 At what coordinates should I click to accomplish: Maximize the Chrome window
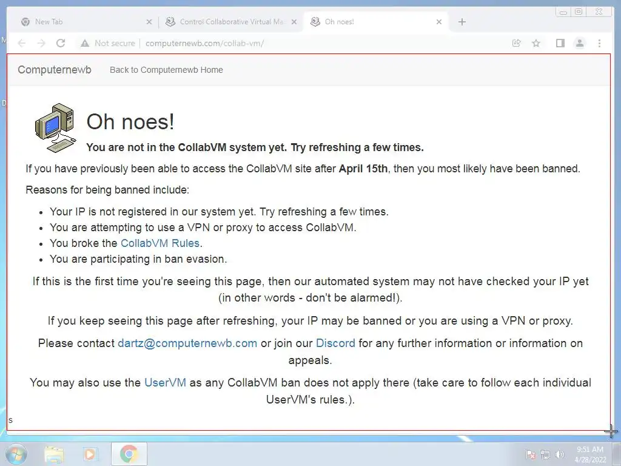click(x=579, y=12)
